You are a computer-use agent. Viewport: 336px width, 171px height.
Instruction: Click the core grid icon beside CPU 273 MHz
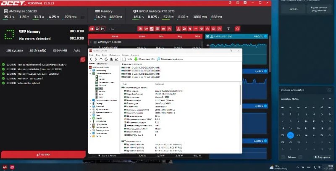tap(82, 17)
